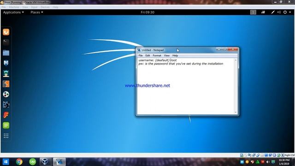295x166 pixels.
Task: Open the green notes Leafpad dock icon
Action: [x=6, y=125]
